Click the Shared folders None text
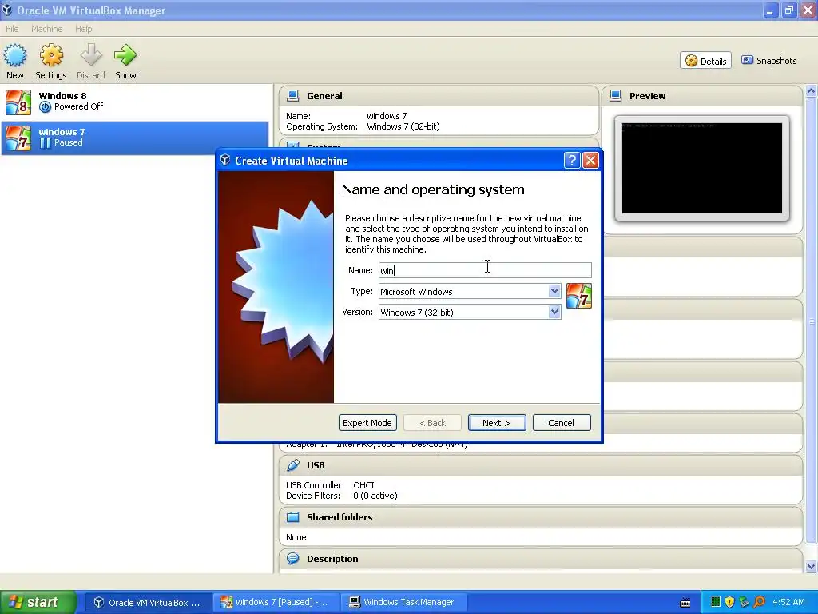This screenshot has width=818, height=614. pyautogui.click(x=296, y=537)
